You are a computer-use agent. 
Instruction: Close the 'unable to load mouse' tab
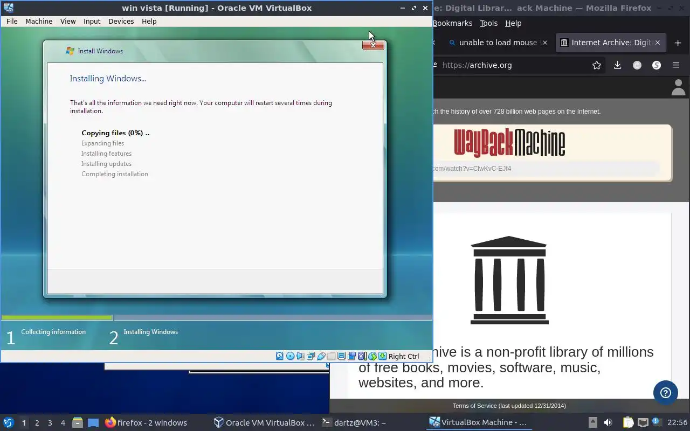(x=544, y=43)
